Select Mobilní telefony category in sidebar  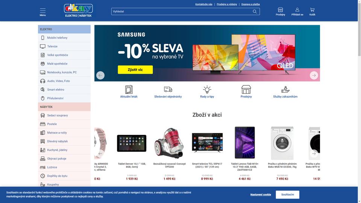64,38
